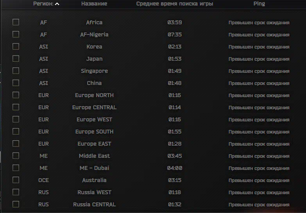Sort by Среднее время поиска игры column
The height and width of the screenshot is (213, 306).
(175, 4)
